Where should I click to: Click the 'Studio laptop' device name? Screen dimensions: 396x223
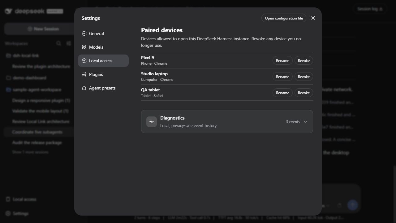click(x=154, y=74)
